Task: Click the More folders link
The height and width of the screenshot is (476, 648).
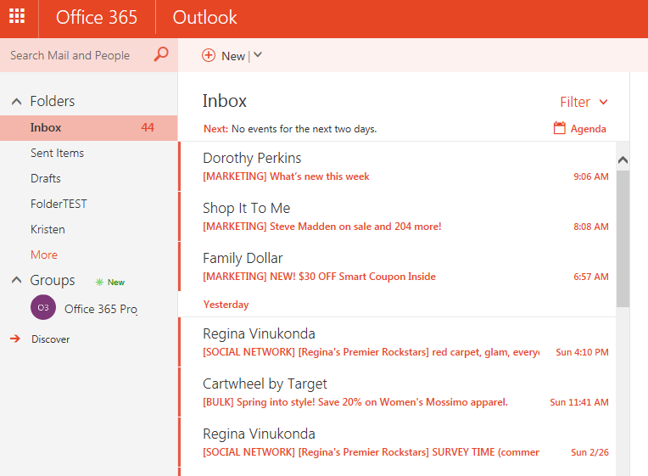Action: pyautogui.click(x=44, y=255)
